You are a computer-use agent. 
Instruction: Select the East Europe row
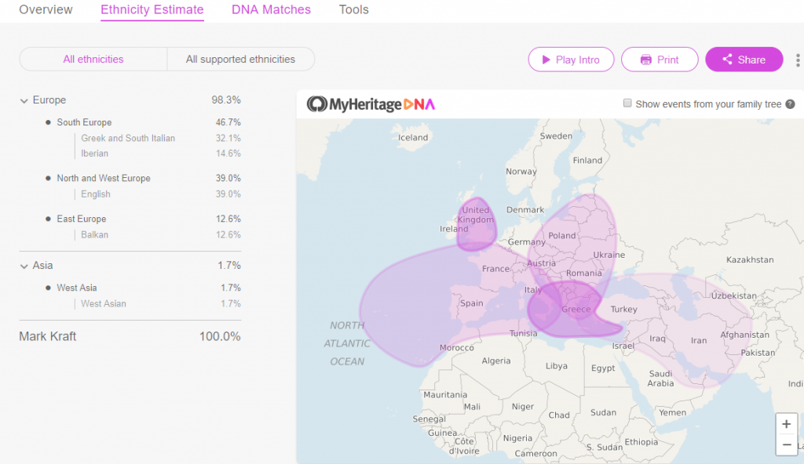pyautogui.click(x=143, y=219)
